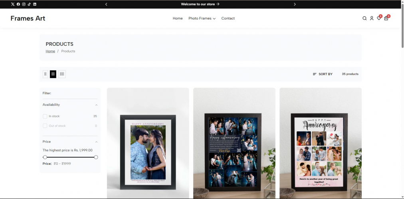
Task: Click the 35 products count text
Action: (x=350, y=74)
